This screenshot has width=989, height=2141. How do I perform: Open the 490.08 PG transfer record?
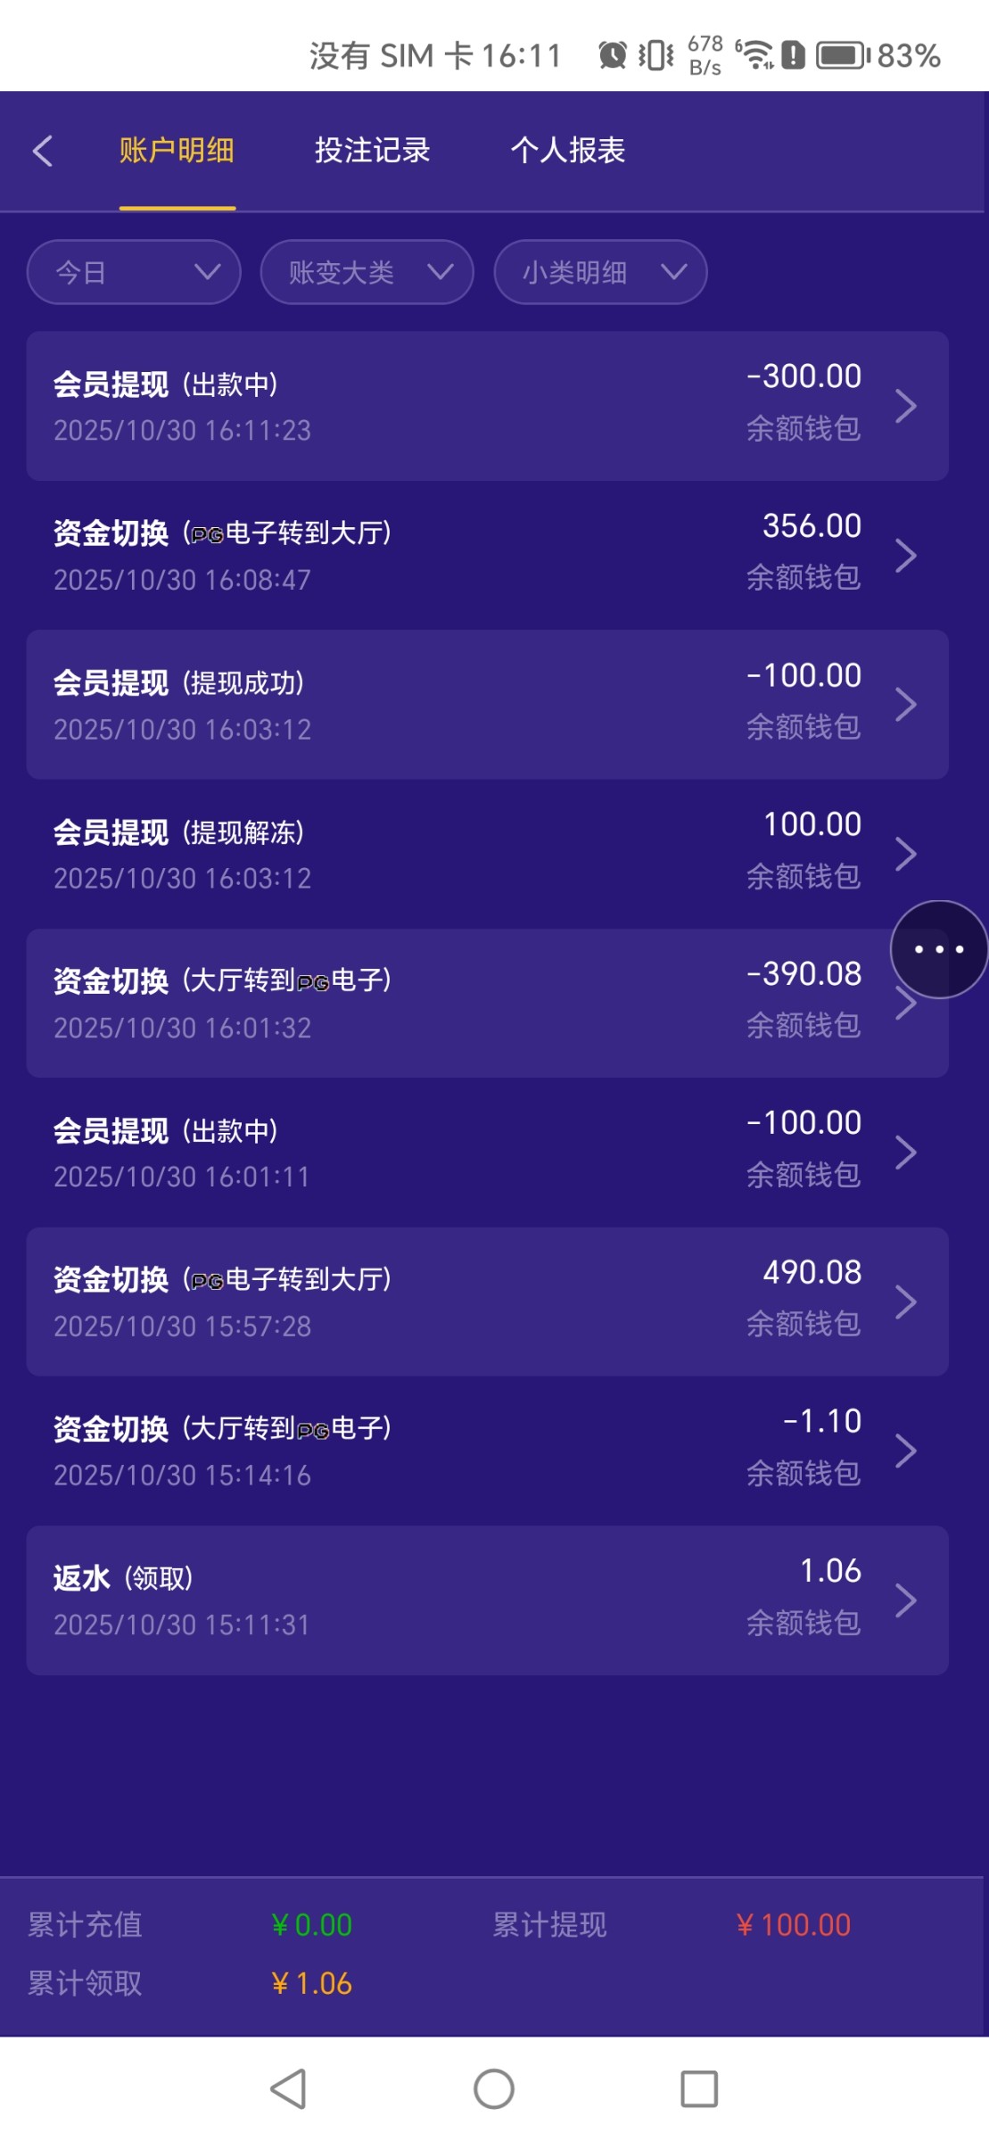[x=487, y=1302]
